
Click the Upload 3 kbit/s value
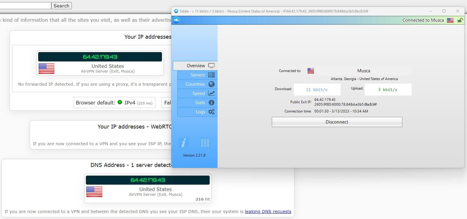[388, 90]
